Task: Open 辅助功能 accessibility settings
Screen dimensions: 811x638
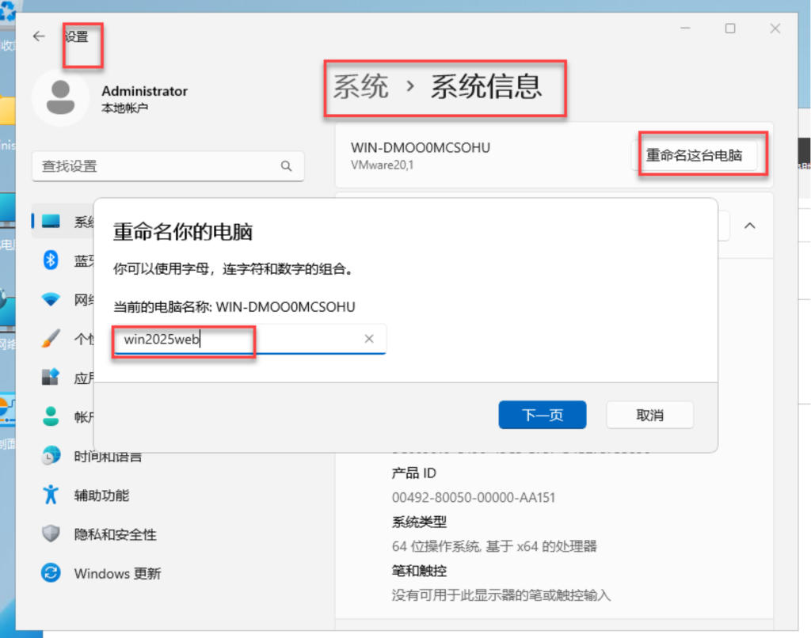Action: click(101, 496)
